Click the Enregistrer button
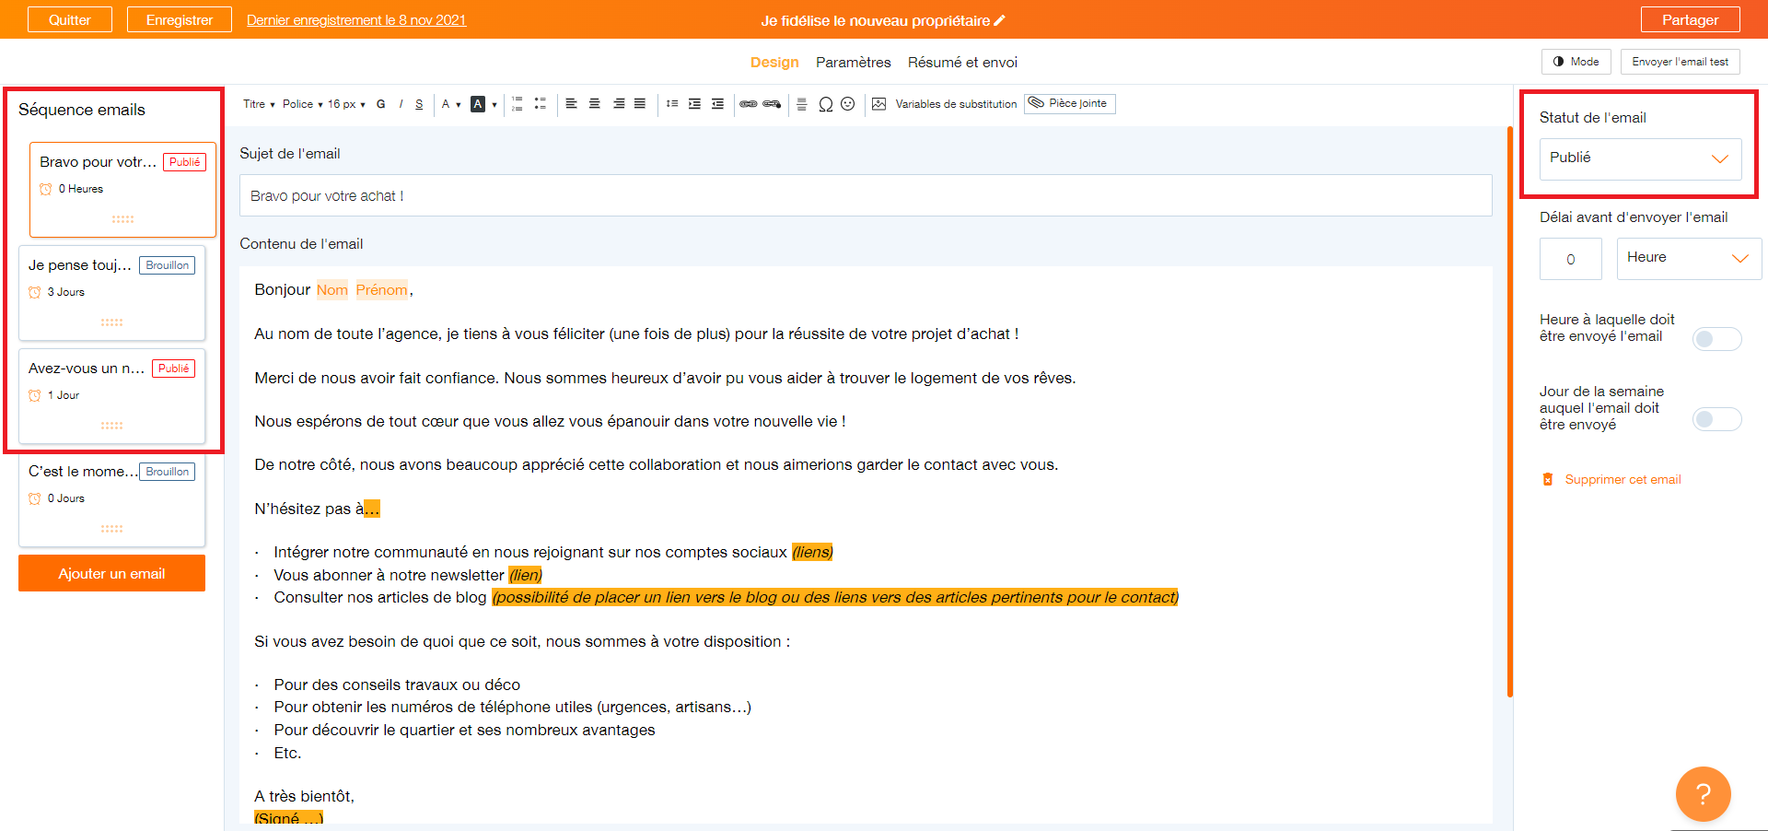The image size is (1768, 831). pyautogui.click(x=180, y=19)
